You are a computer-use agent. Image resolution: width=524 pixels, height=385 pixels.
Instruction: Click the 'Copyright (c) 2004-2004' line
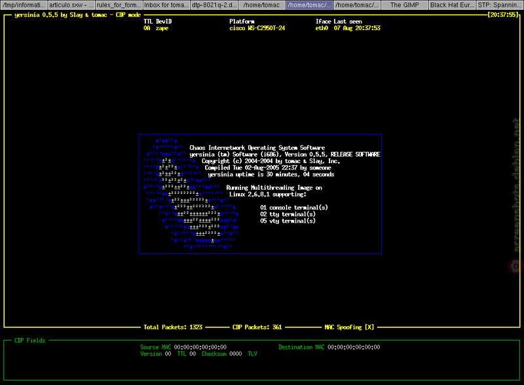tap(271, 161)
